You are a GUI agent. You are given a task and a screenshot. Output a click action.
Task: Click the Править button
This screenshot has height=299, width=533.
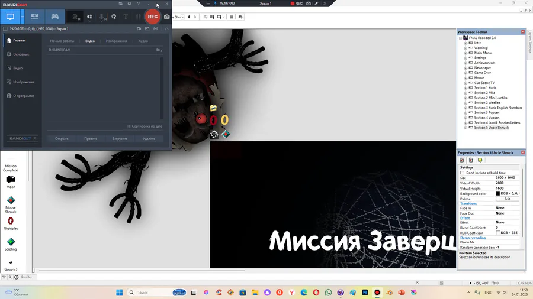point(91,139)
